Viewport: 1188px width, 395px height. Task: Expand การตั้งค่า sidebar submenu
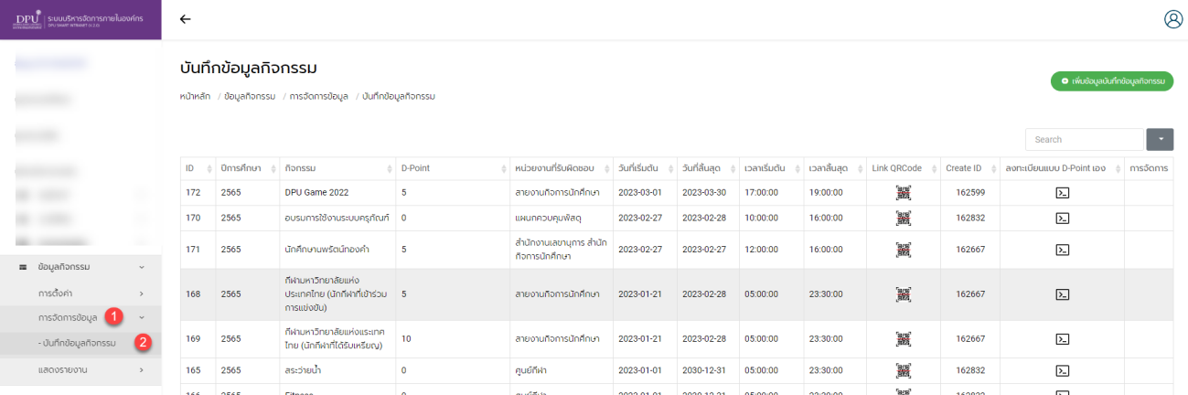coord(80,294)
